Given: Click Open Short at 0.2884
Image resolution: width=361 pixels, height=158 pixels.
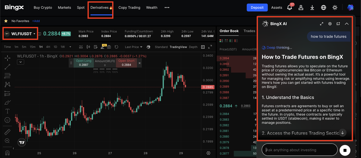Looking at the screenshot, I should coord(126,63).
